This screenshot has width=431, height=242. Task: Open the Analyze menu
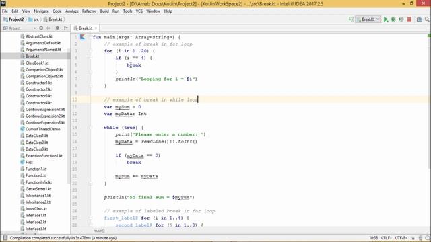point(72,11)
